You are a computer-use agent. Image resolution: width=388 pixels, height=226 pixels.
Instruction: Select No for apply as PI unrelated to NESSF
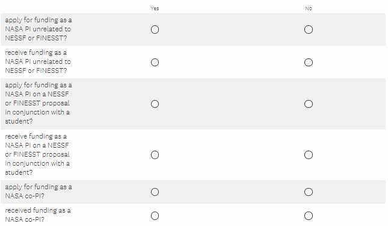click(309, 30)
